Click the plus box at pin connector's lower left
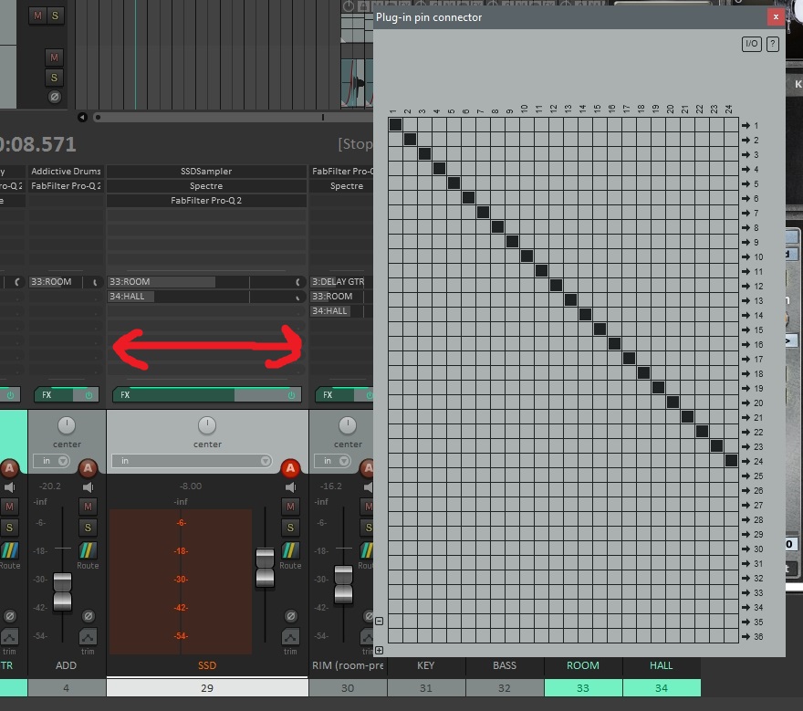The height and width of the screenshot is (711, 803). click(379, 651)
